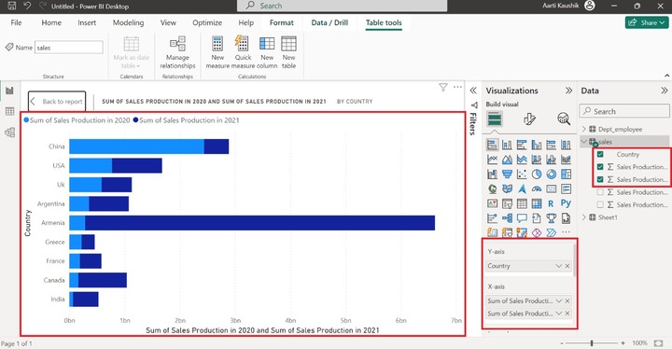The image size is (672, 349).
Task: Collapse the Data pane
Action: 664,91
